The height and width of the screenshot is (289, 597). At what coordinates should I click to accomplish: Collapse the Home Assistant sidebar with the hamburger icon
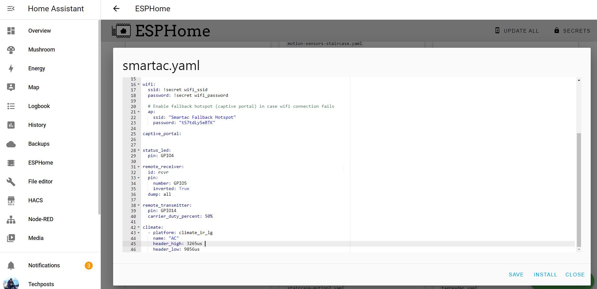tap(11, 8)
